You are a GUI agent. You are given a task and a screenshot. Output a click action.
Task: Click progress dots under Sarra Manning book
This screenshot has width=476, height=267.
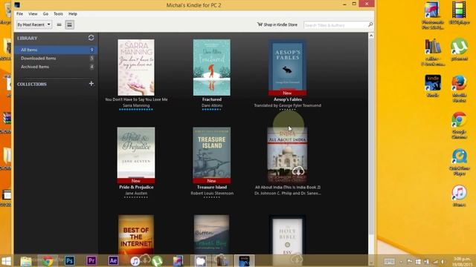(x=136, y=109)
